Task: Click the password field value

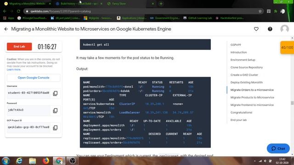Action: [28, 110]
